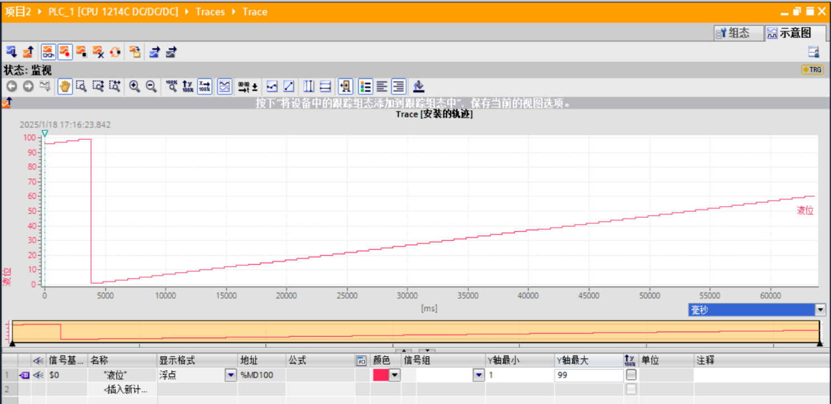Open the 浮点 display format dropdown

tap(231, 375)
